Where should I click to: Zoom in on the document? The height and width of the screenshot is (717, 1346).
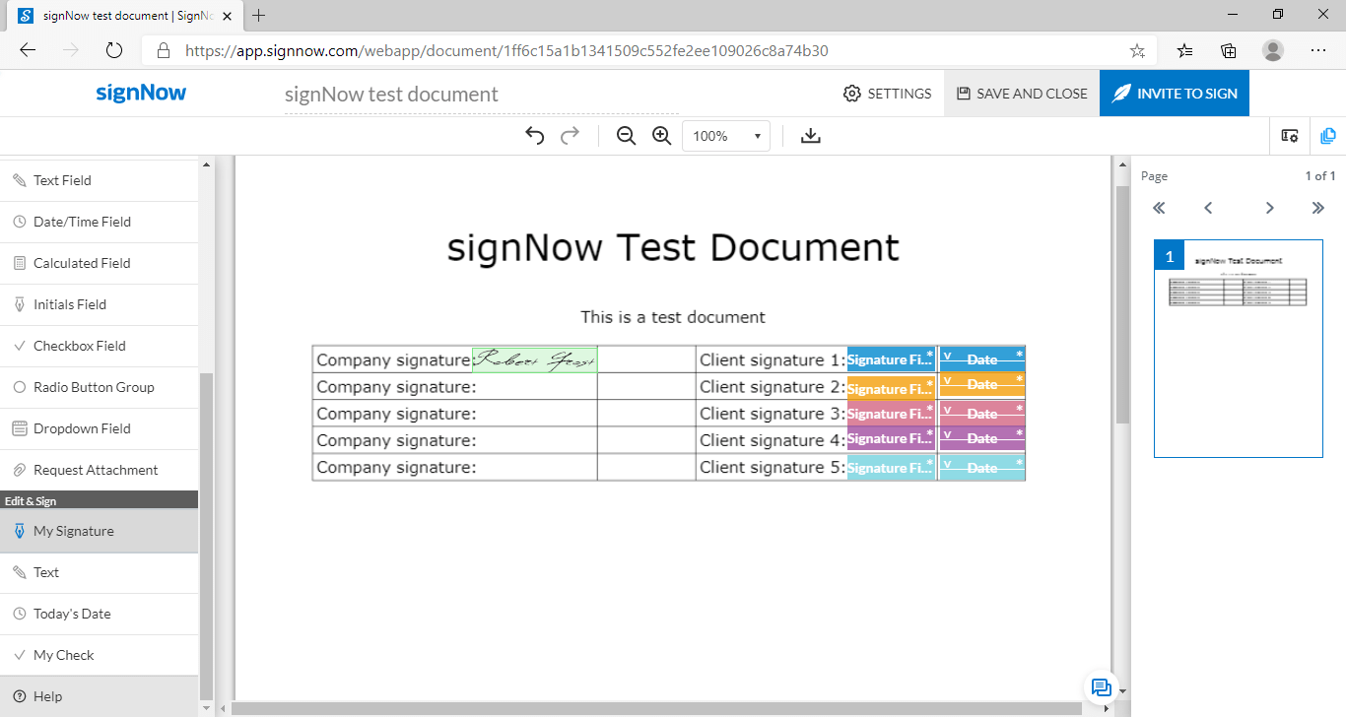tap(661, 135)
